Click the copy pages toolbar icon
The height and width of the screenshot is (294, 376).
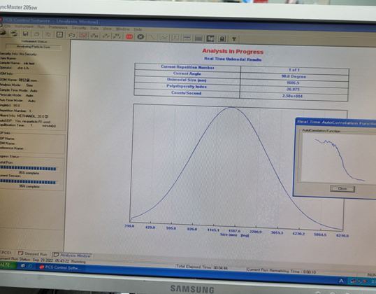coord(48,34)
